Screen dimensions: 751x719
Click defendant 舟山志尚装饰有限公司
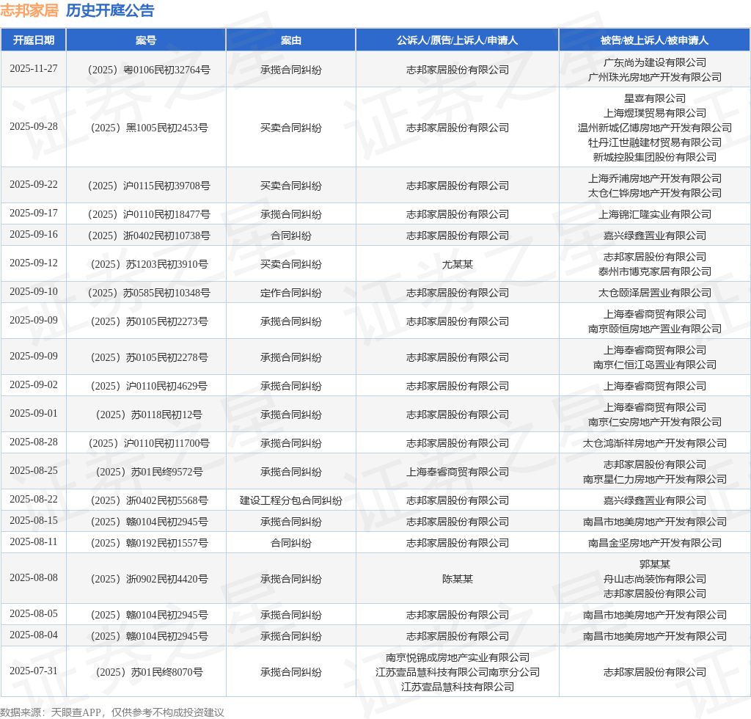(x=655, y=579)
